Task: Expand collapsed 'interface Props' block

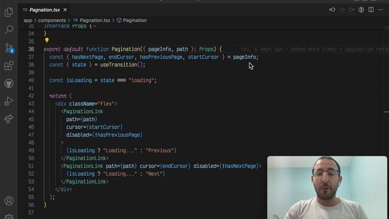Action: coord(95,26)
